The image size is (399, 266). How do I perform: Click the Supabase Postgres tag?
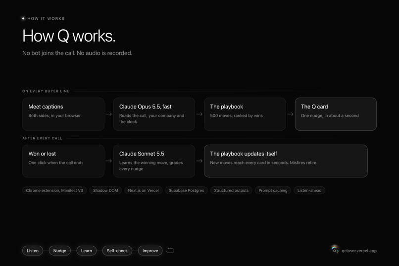click(186, 190)
